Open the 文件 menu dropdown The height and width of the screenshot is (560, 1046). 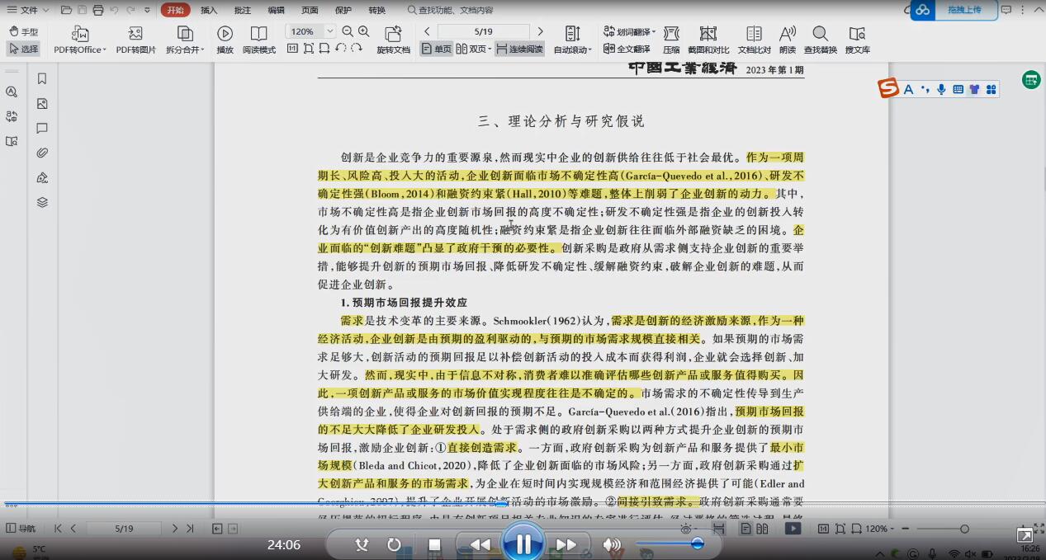28,10
